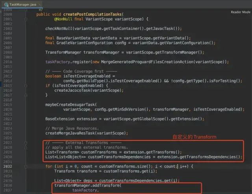
Task: Click taskFactory argument on line 2037
Action: pyautogui.click(x=85, y=190)
